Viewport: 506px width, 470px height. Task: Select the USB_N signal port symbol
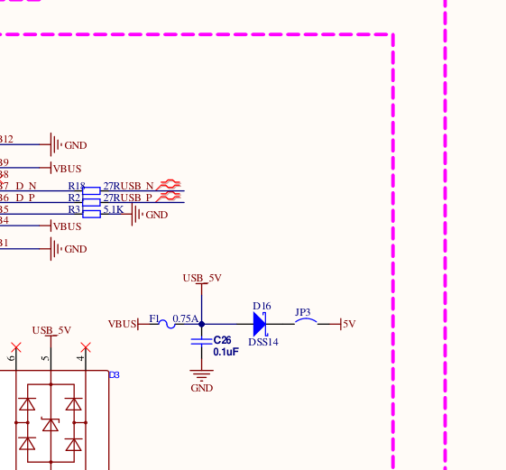(x=169, y=185)
